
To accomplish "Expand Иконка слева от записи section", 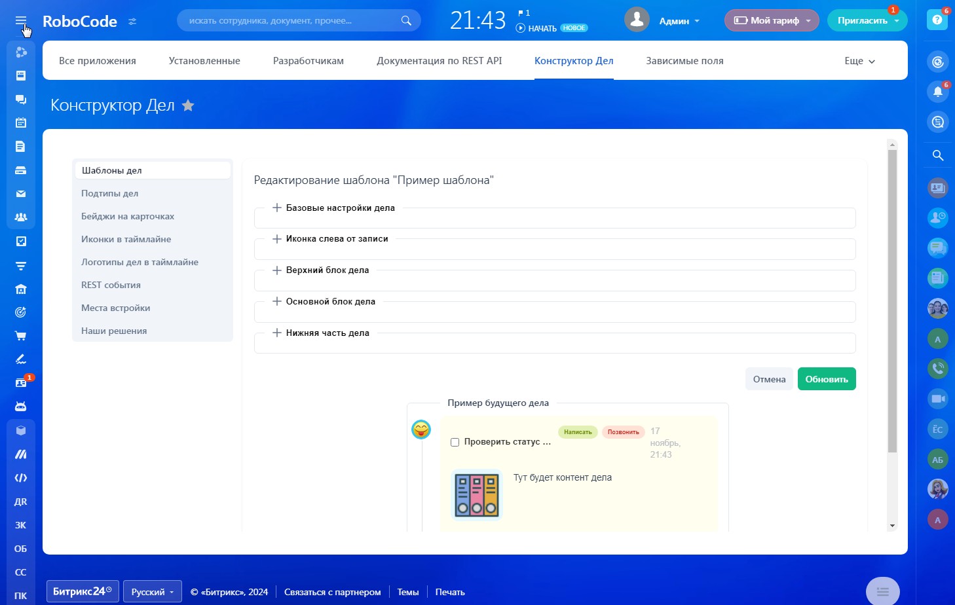I will [x=331, y=239].
